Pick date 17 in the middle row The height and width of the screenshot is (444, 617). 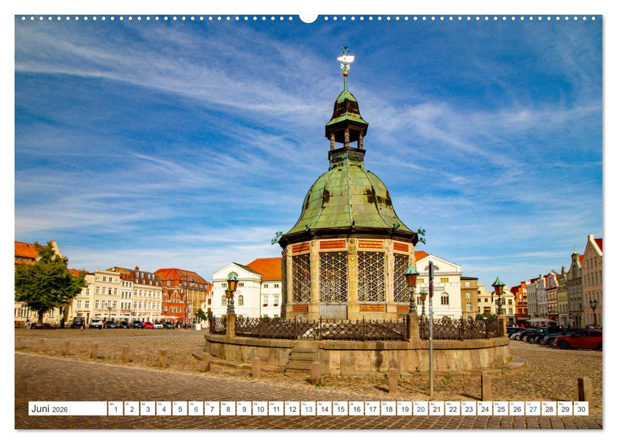[374, 409]
